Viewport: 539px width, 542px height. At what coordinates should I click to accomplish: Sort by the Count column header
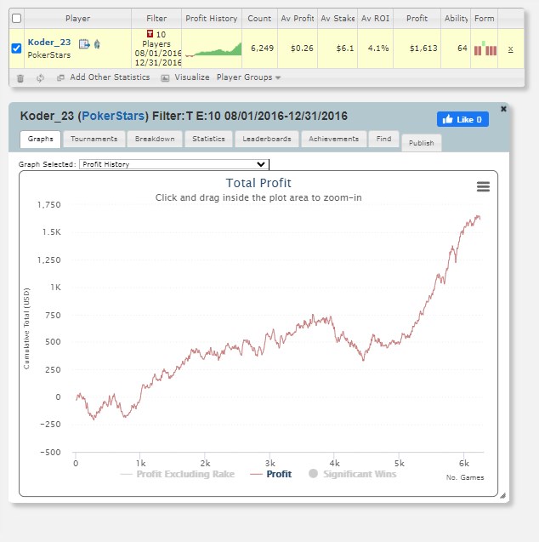[x=259, y=19]
